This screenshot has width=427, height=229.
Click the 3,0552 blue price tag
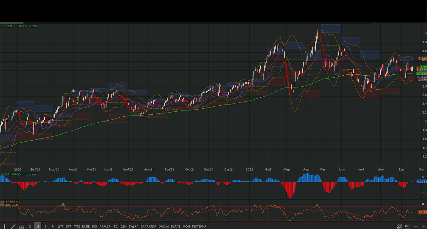point(421,77)
